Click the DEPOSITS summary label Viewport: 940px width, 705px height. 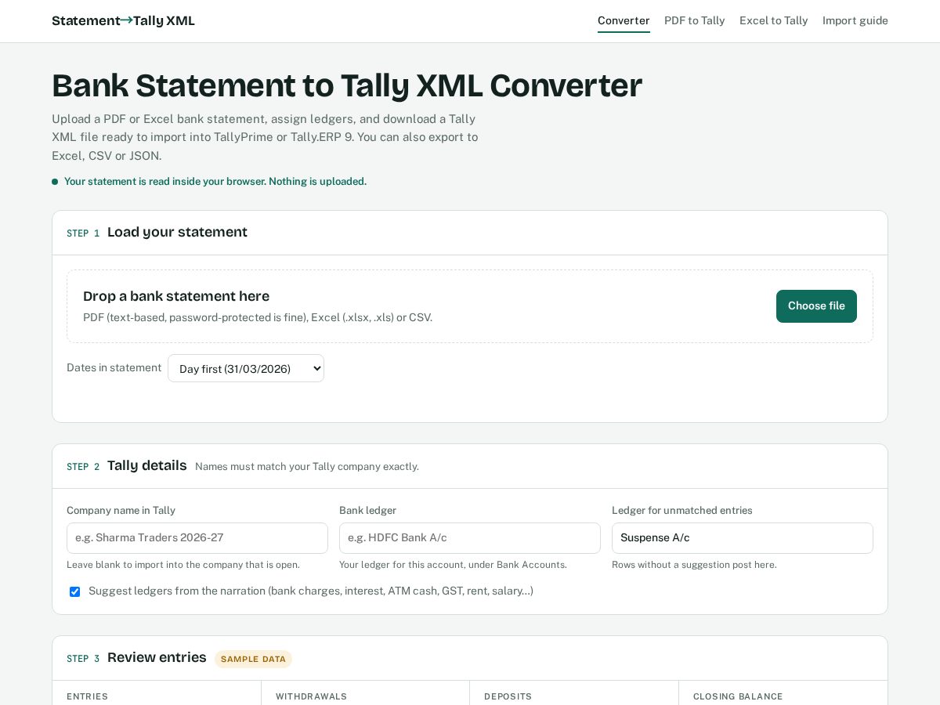(x=508, y=696)
